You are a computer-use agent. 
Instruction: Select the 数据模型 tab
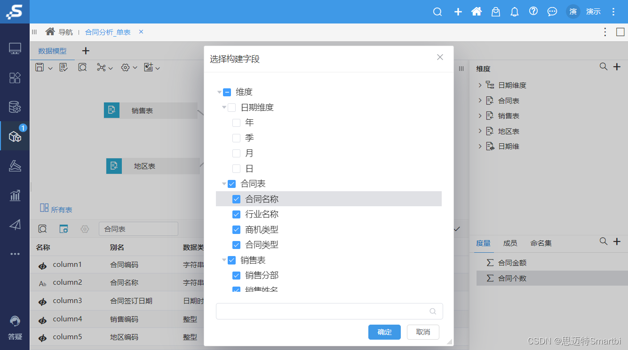(52, 51)
